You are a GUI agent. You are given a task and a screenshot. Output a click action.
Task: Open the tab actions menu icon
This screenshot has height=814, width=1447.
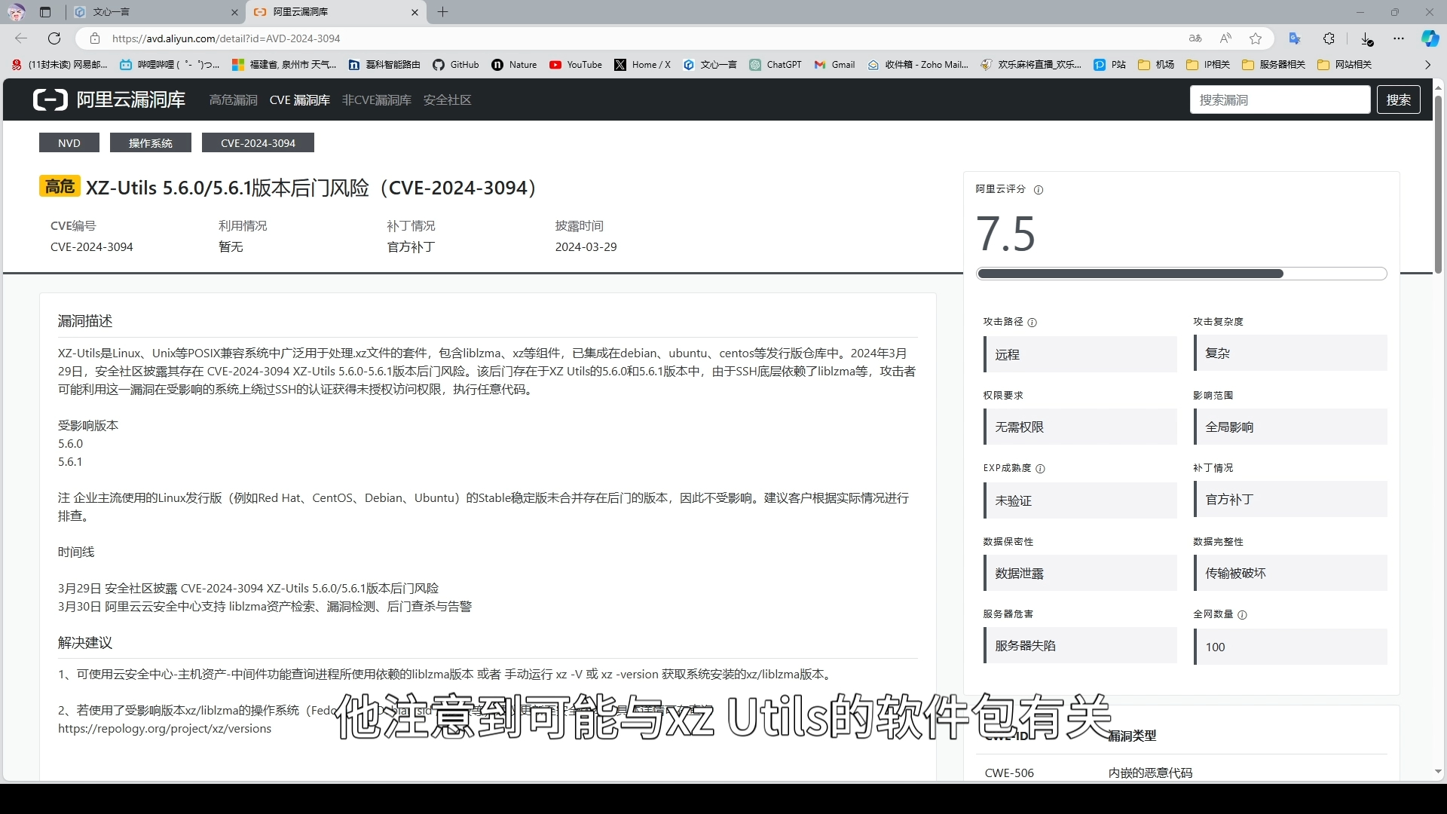coord(45,12)
